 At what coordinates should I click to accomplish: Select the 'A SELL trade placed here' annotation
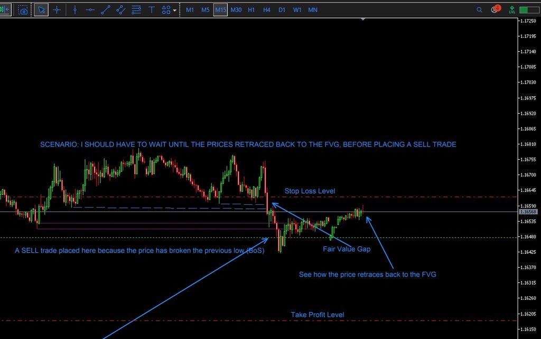coord(139,251)
